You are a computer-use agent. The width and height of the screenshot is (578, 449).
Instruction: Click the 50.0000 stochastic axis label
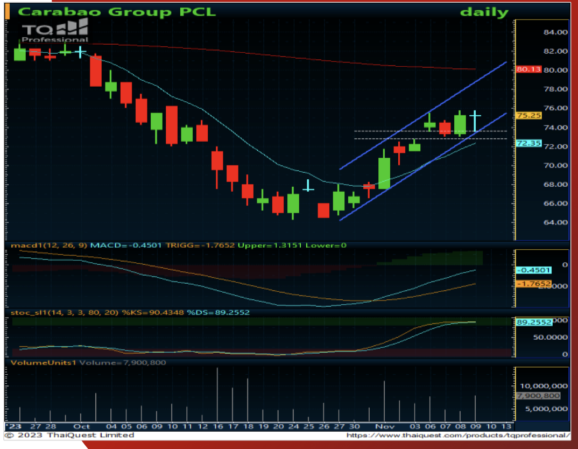(x=550, y=338)
